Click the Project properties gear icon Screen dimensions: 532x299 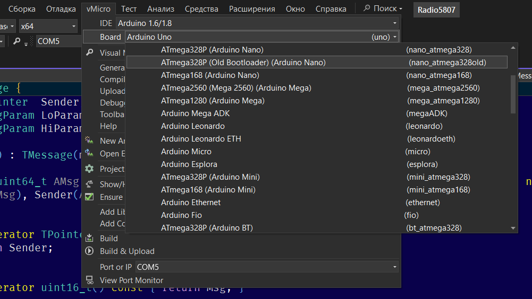89,169
